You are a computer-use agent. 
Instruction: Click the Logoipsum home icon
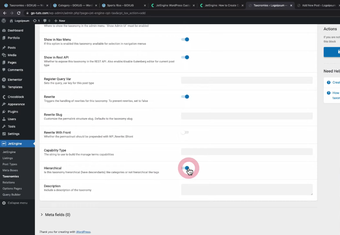(11, 21)
